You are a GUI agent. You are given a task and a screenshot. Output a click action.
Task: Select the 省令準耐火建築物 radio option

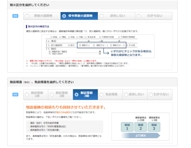coord(79,16)
